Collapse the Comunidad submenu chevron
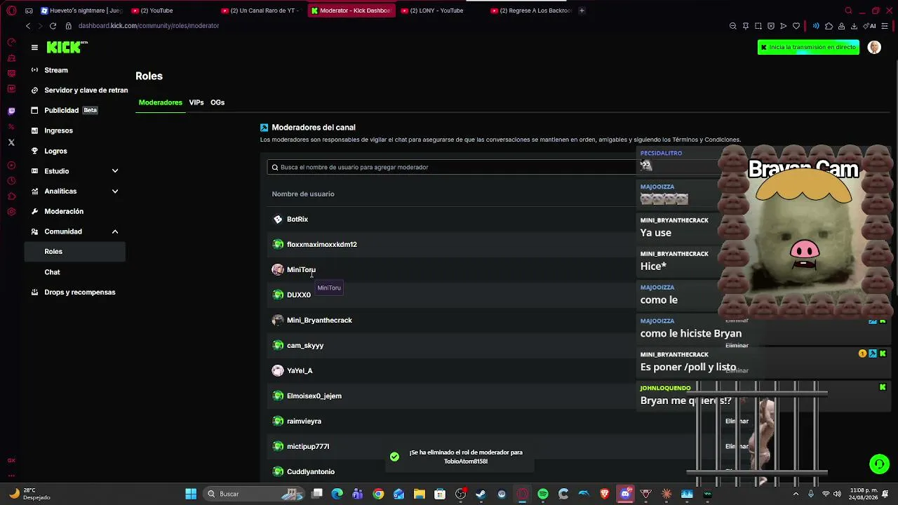The image size is (898, 505). (x=115, y=231)
